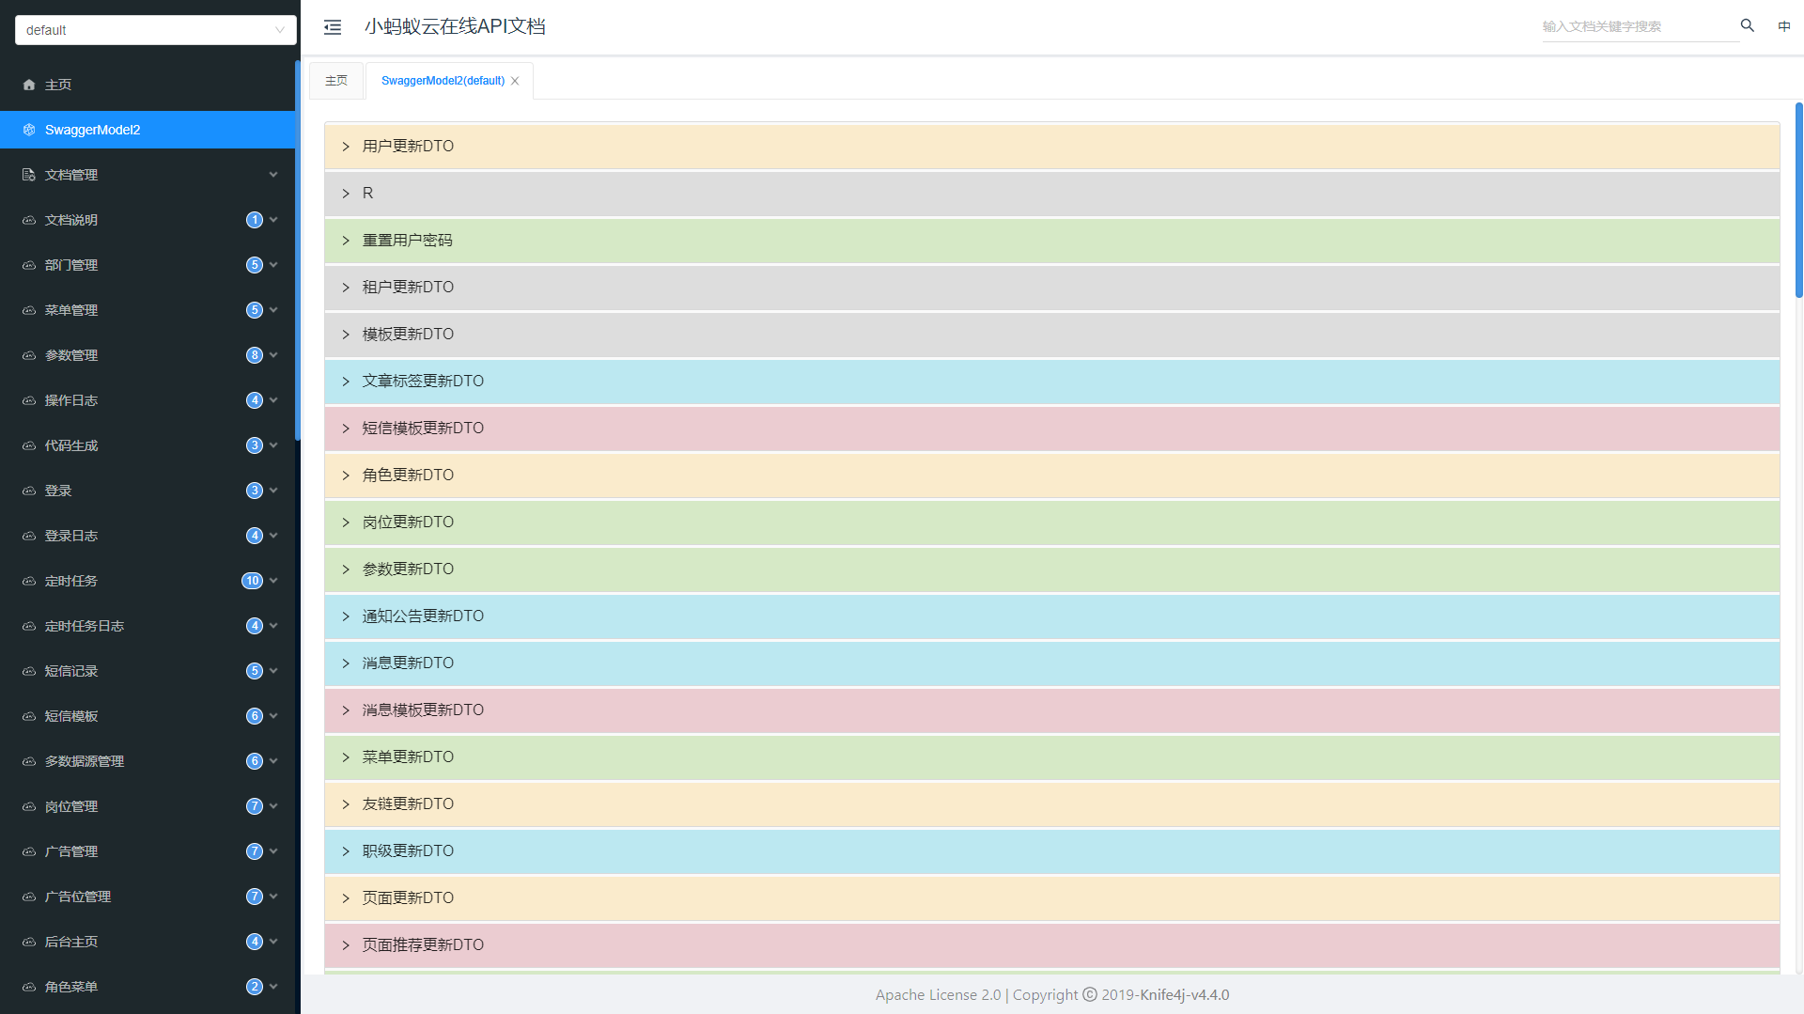Click the Knife4j version text in footer
This screenshot has width=1804, height=1014.
click(x=1184, y=994)
